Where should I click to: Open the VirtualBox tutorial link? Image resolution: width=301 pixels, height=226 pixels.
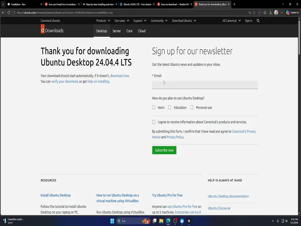coord(118,198)
